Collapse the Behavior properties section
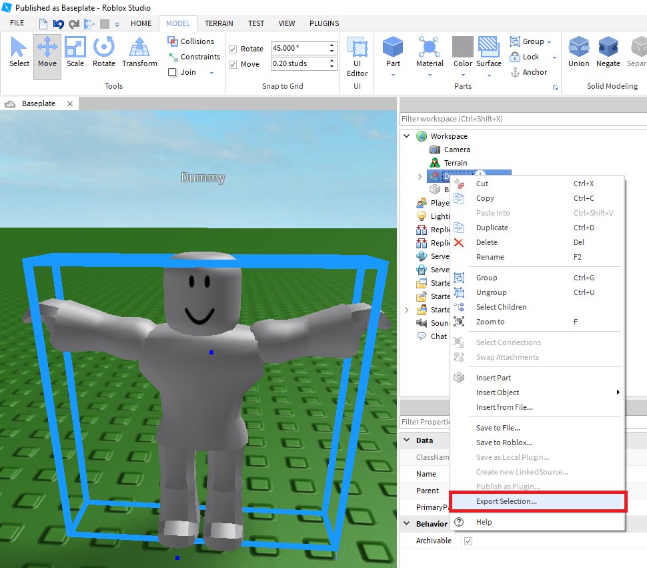The height and width of the screenshot is (568, 647). click(x=407, y=523)
